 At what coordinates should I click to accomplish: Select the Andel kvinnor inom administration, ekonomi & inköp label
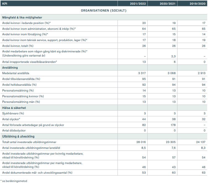pyautogui.click(x=39, y=29)
